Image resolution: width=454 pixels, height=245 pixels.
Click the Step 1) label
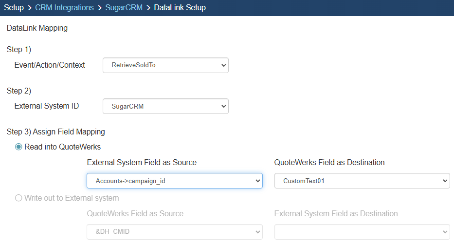coord(19,50)
